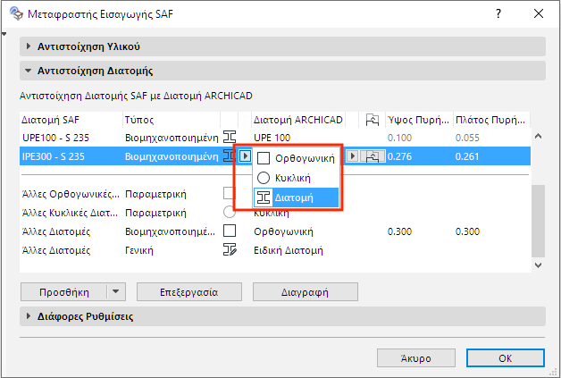Select Ορθογωνική option in popup list
561x378 pixels.
click(296, 158)
